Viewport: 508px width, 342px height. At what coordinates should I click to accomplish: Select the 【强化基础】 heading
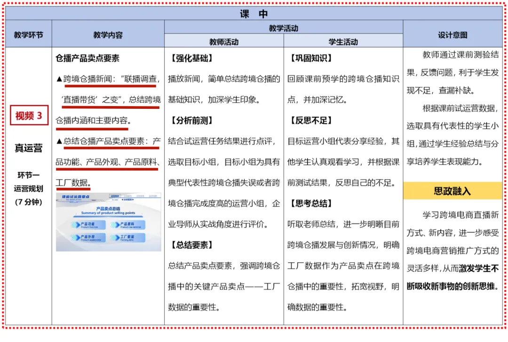click(x=192, y=58)
